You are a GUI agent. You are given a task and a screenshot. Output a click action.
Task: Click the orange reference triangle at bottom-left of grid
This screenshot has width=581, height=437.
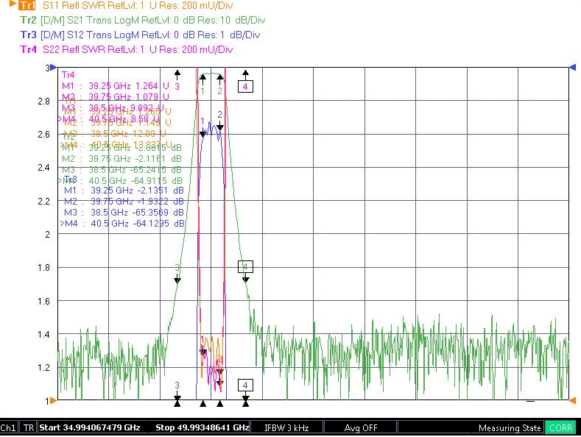pyautogui.click(x=53, y=400)
